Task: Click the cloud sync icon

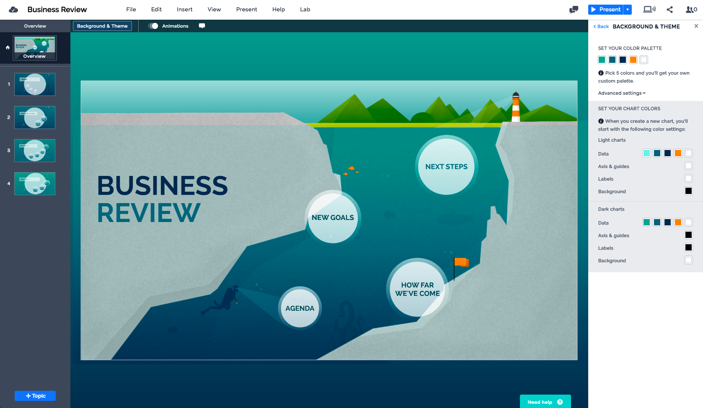Action: (x=13, y=10)
